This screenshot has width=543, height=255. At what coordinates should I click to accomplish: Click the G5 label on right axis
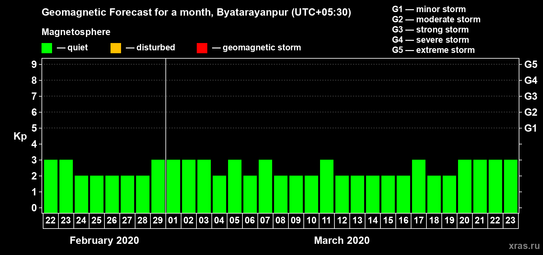click(531, 64)
